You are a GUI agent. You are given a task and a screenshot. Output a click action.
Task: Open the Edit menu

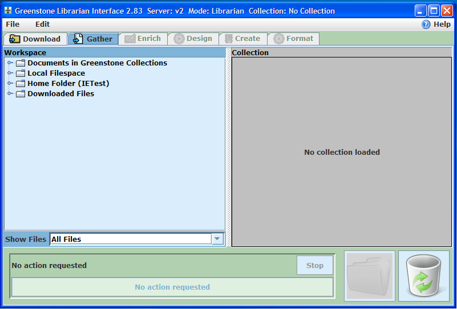pos(42,25)
